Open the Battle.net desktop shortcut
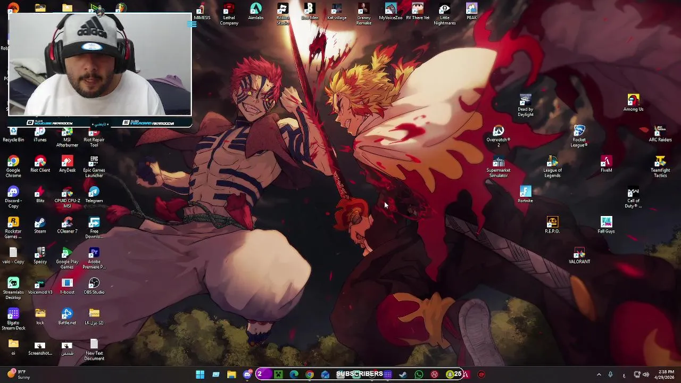 [x=67, y=317]
